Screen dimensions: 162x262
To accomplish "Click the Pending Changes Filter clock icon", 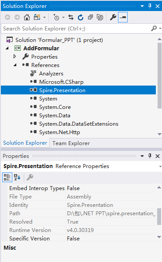I will [56, 17].
